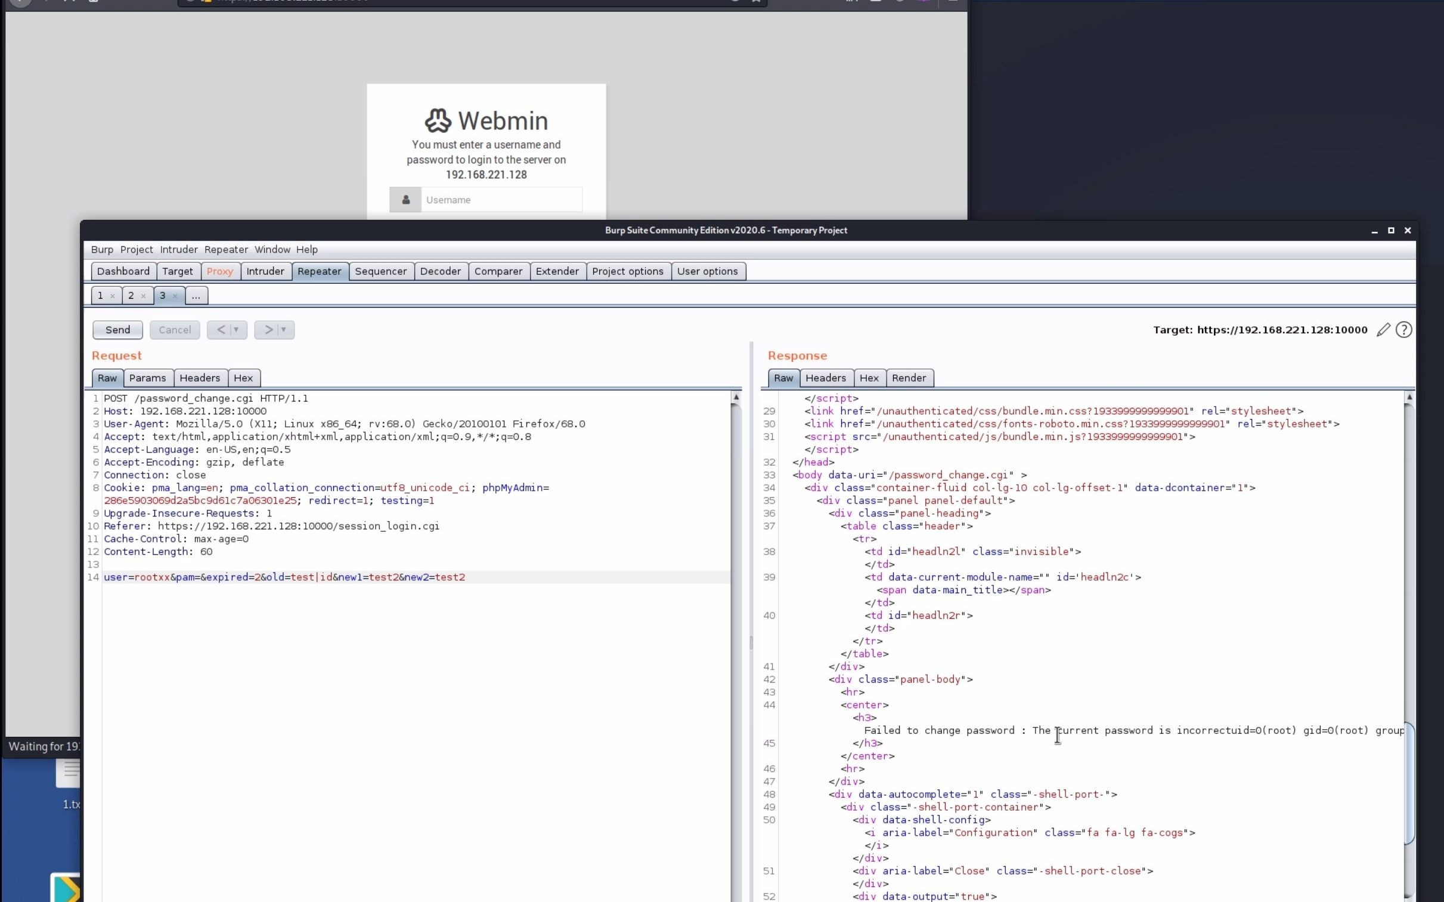This screenshot has height=902, width=1444.
Task: Click the Webmin logo icon in browser
Action: [438, 120]
